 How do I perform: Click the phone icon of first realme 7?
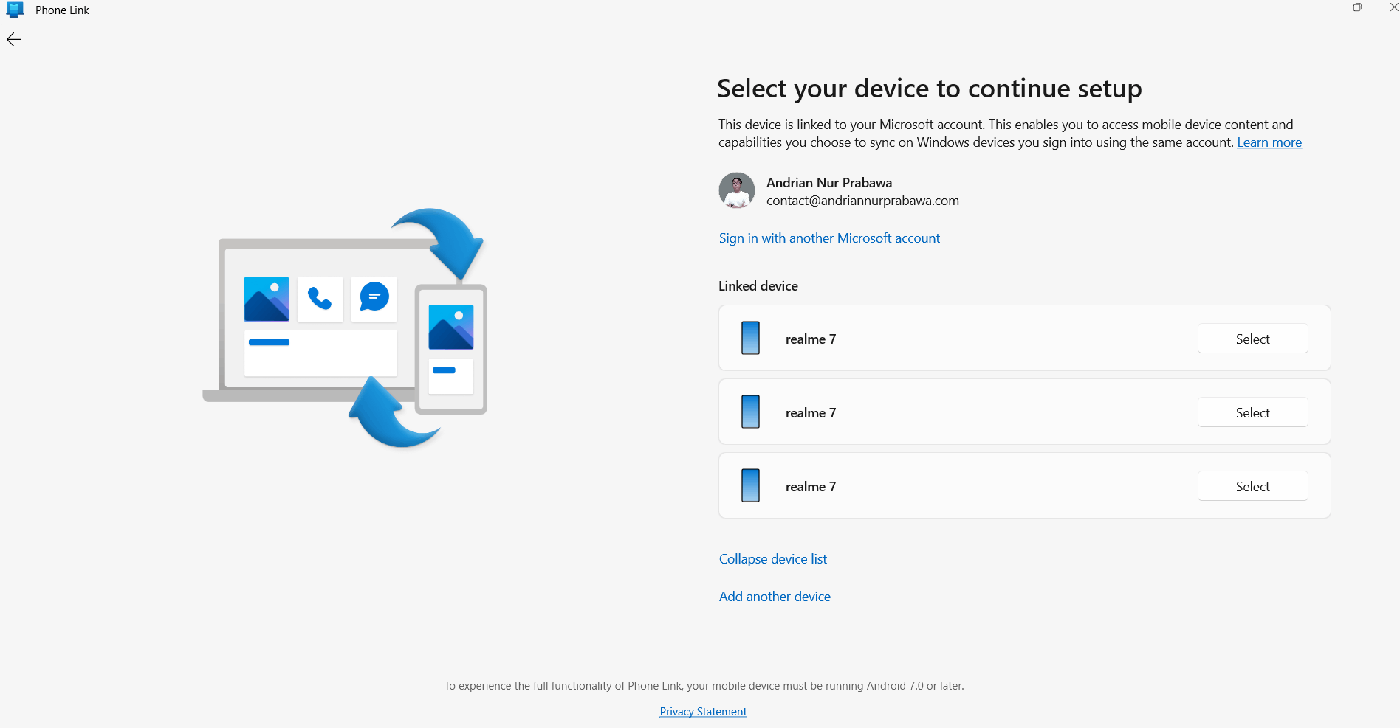click(750, 338)
